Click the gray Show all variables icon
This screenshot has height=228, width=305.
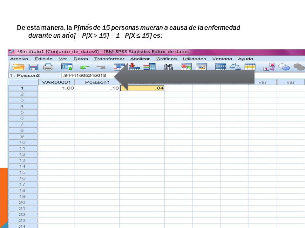[x=299, y=67]
